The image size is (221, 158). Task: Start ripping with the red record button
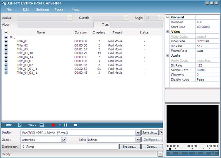click(54, 125)
